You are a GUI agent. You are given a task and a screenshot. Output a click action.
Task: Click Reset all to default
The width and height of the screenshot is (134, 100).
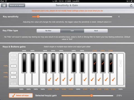(x=17, y=6)
